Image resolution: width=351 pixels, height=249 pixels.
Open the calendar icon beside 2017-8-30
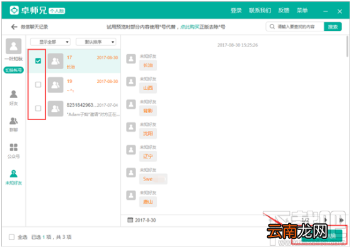pyautogui.click(x=130, y=220)
